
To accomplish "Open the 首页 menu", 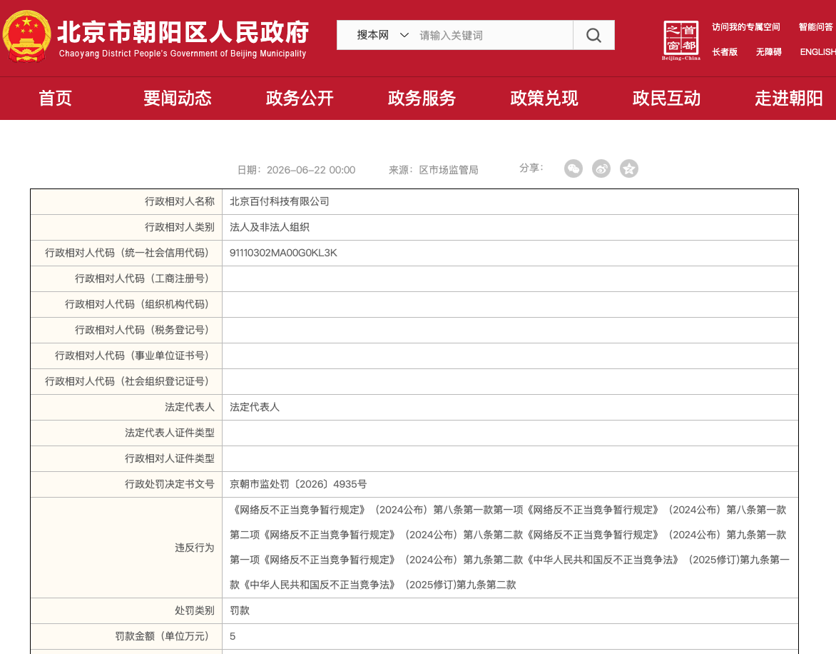I will [x=55, y=98].
